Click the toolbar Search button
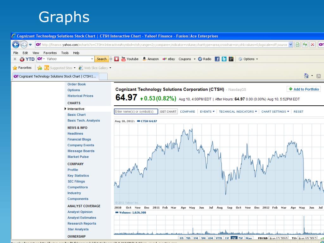This screenshot has height=243, width=324. [x=102, y=59]
